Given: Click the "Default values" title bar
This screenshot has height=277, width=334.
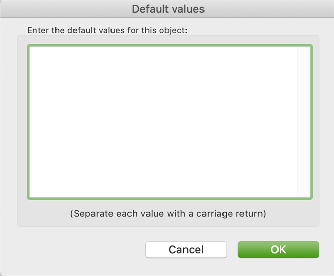Looking at the screenshot, I should pyautogui.click(x=168, y=9).
